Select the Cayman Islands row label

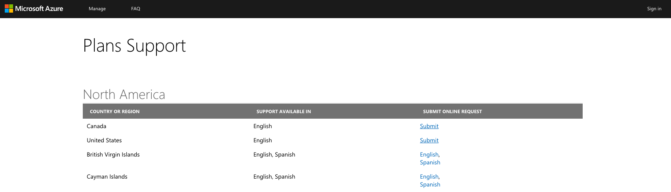pos(107,177)
